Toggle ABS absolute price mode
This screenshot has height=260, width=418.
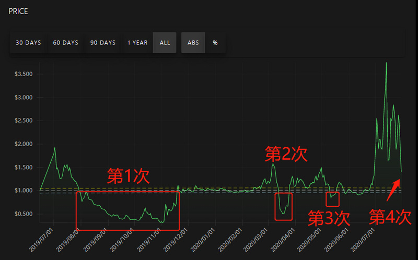[x=193, y=43]
